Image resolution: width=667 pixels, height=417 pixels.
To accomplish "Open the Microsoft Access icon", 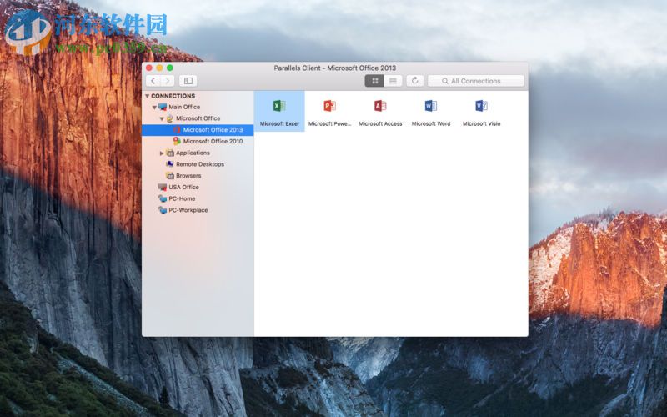I will point(380,106).
